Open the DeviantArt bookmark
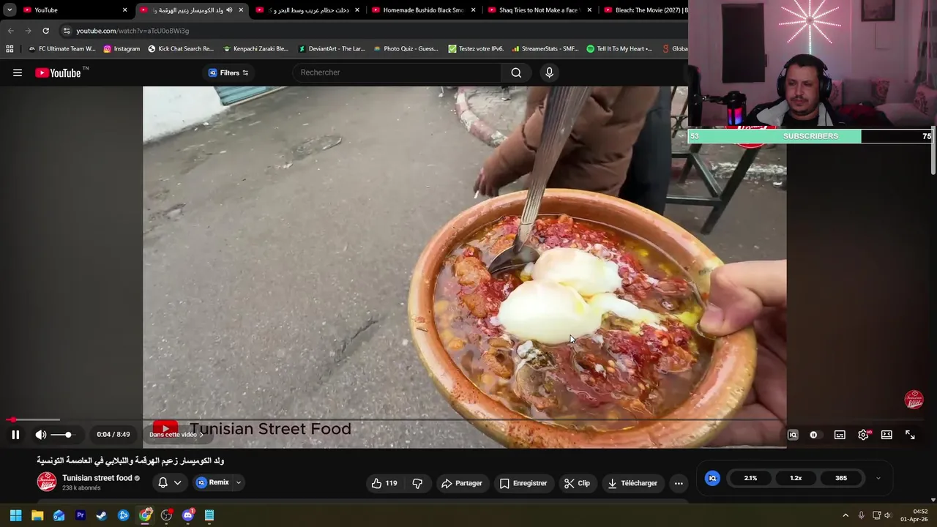Viewport: 937px width, 527px height. [331, 49]
